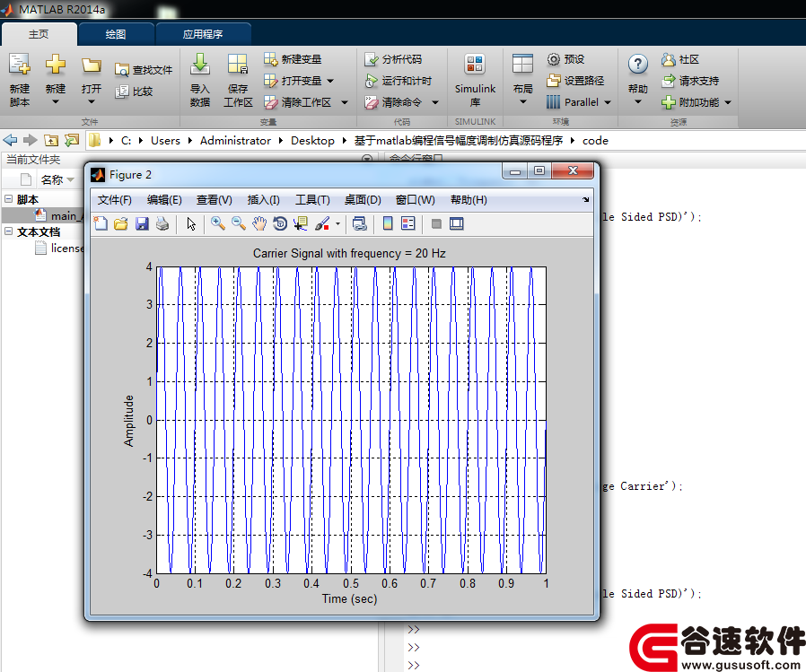Expand Open Variable (打开变量) dropdown arrow
The image size is (806, 672).
pyautogui.click(x=330, y=81)
